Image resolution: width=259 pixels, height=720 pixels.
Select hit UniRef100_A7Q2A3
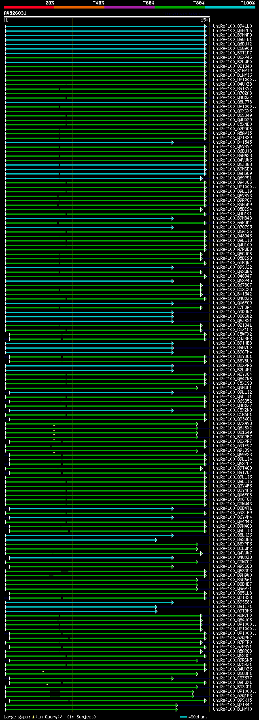(232, 93)
